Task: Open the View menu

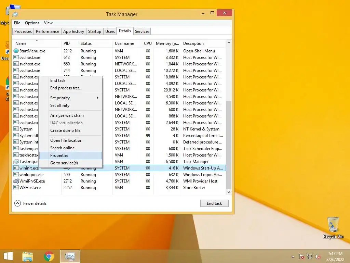Action: coord(48,23)
